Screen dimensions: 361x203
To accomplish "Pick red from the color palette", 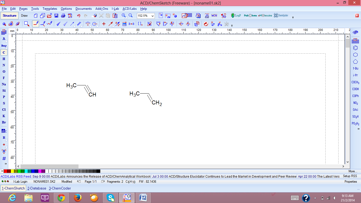I will pyautogui.click(x=6, y=171).
